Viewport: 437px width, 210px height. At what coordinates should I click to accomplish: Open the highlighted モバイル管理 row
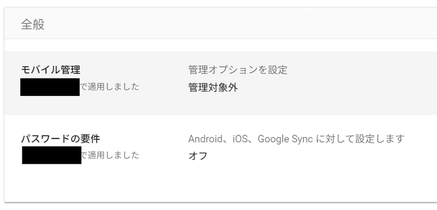(x=221, y=83)
